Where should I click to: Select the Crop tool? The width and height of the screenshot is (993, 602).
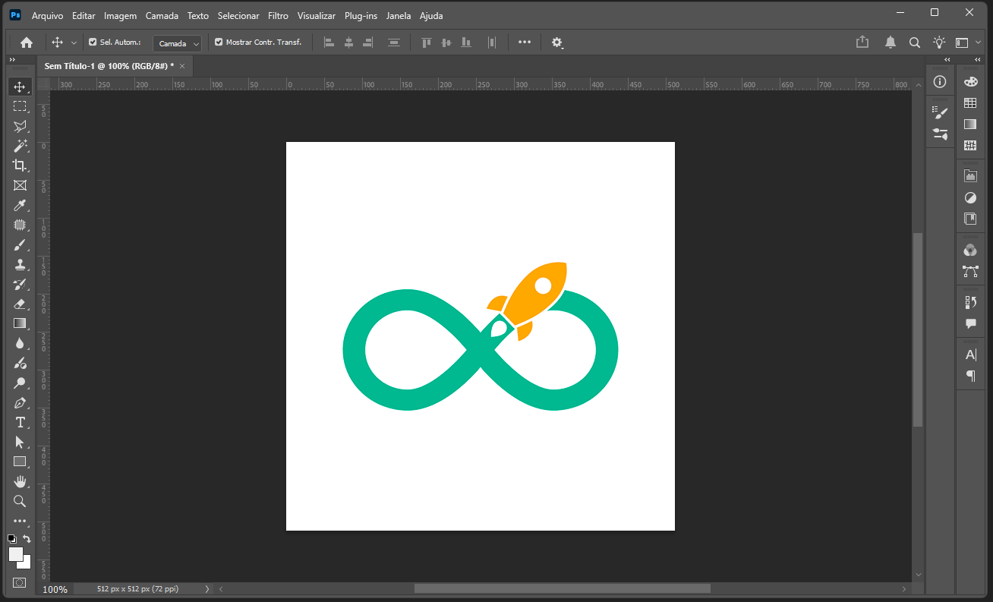pyautogui.click(x=20, y=165)
